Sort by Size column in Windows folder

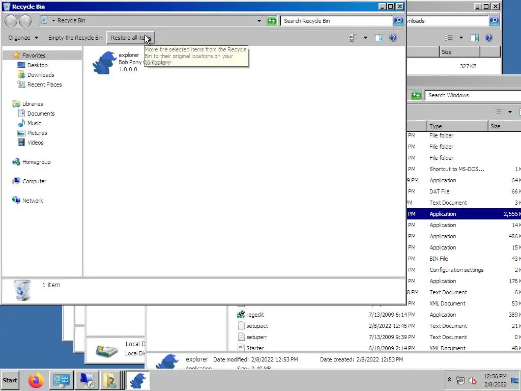coord(505,126)
